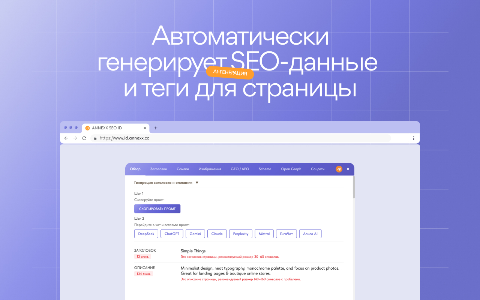Open the Заголовки tab
Viewport: 480px width, 300px height.
159,169
